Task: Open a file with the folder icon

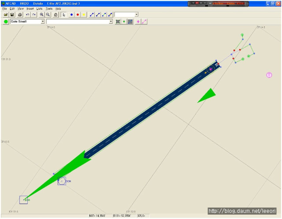Action: tap(6, 15)
